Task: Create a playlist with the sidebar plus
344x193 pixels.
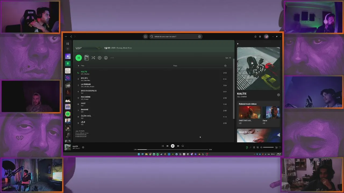Action: [x=68, y=49]
